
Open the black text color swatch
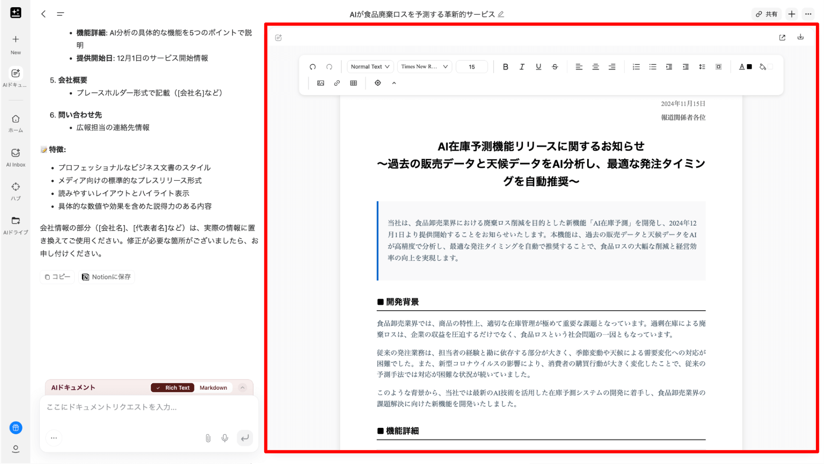[x=750, y=67]
